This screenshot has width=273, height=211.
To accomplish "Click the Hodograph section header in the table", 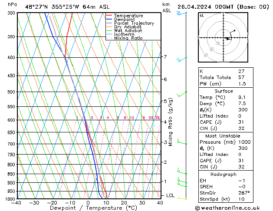I will (224, 174).
